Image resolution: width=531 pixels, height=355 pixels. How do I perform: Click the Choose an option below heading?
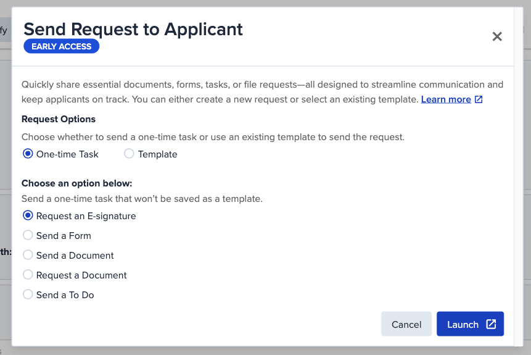[77, 183]
